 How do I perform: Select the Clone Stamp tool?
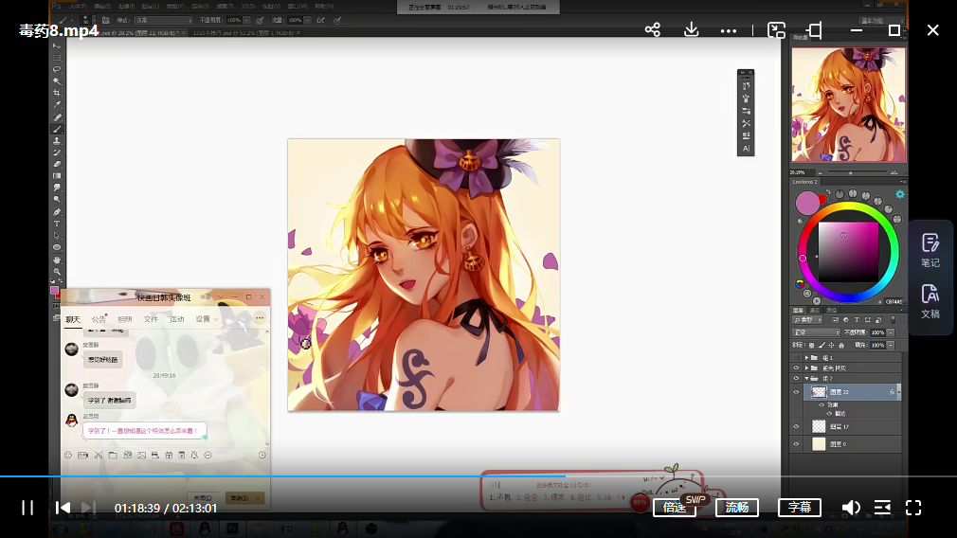(x=57, y=140)
